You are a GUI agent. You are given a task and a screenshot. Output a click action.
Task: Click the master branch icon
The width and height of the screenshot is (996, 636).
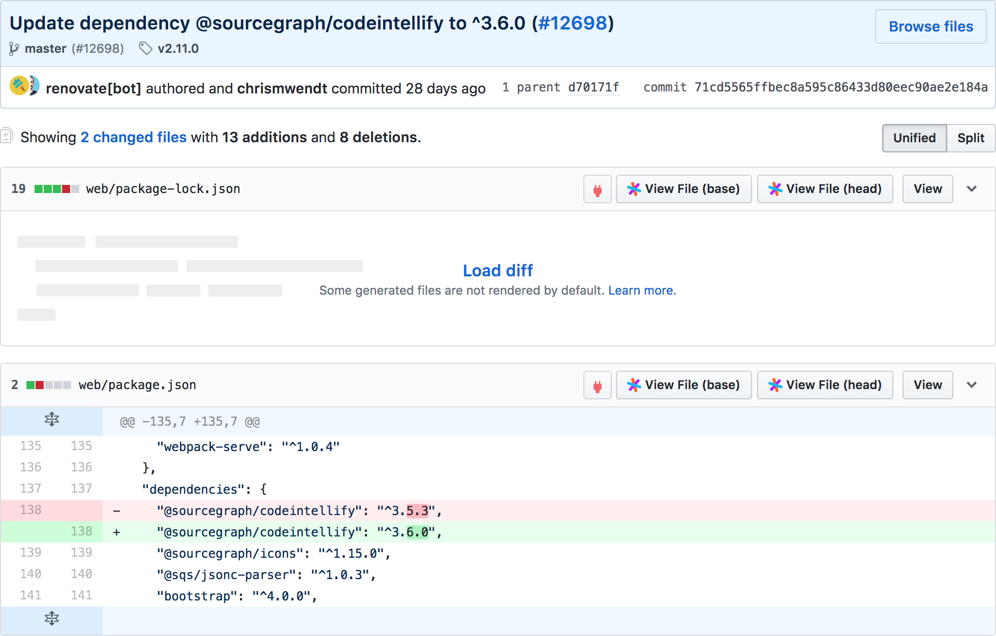click(x=14, y=49)
